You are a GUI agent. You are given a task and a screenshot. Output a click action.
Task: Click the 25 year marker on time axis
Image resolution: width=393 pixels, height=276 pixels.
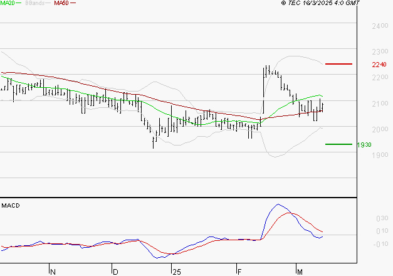tap(176, 272)
